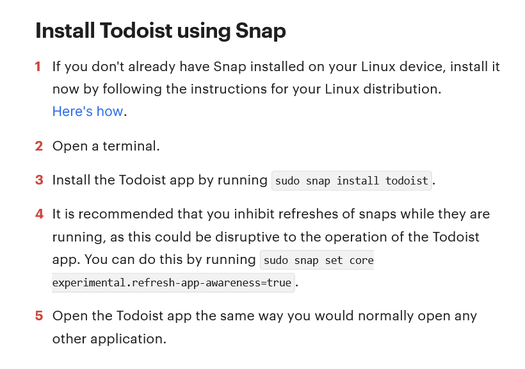Click the red step number 2
525x369 pixels.
39,146
